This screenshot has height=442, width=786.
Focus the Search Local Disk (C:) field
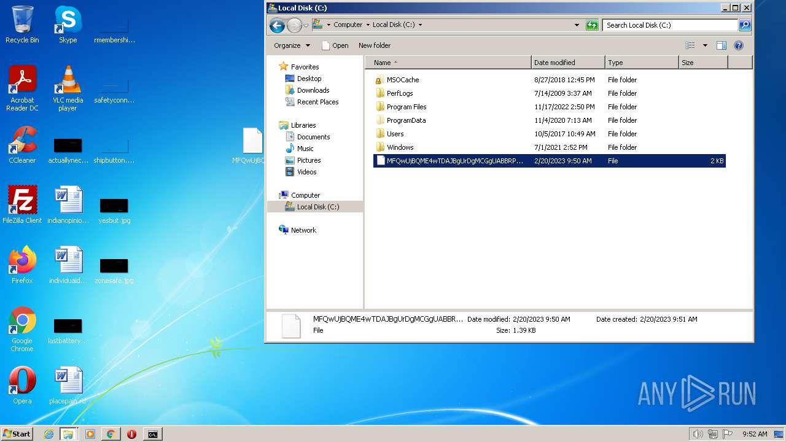(x=670, y=25)
